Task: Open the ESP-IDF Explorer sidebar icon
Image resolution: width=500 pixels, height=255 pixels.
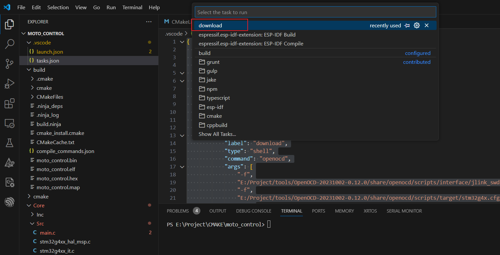Action: 9,202
